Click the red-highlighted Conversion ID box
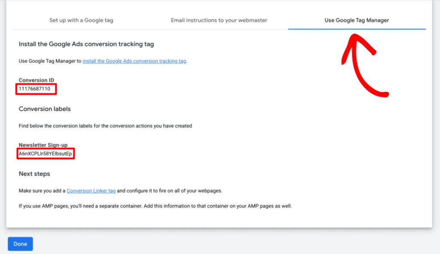Screen dimensions: 440x254 36,89
